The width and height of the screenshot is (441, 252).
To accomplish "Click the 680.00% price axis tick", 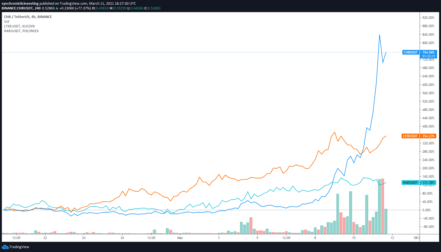I will coord(428,68).
